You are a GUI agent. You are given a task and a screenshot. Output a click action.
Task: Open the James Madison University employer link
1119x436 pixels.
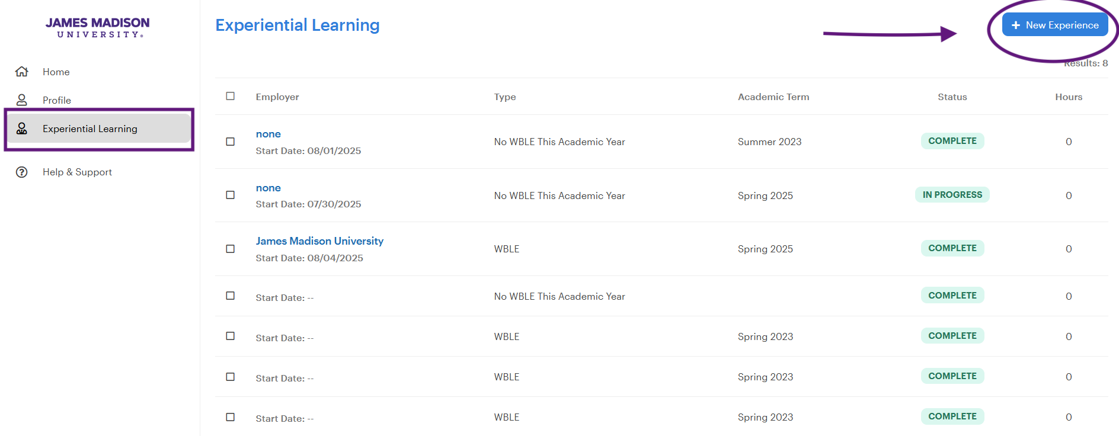[319, 241]
